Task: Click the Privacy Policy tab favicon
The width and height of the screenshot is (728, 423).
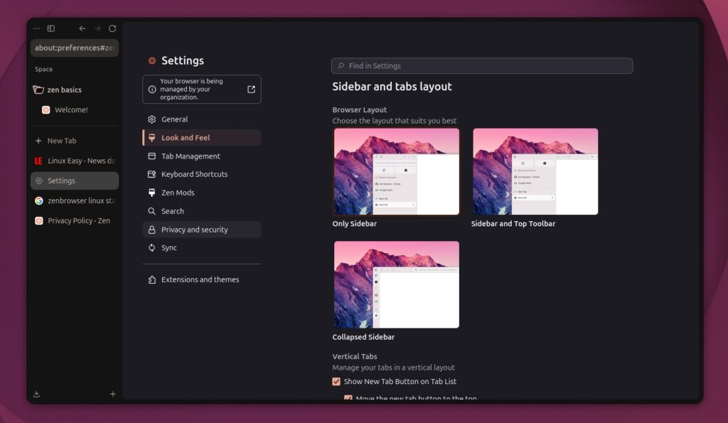Action: (x=39, y=220)
